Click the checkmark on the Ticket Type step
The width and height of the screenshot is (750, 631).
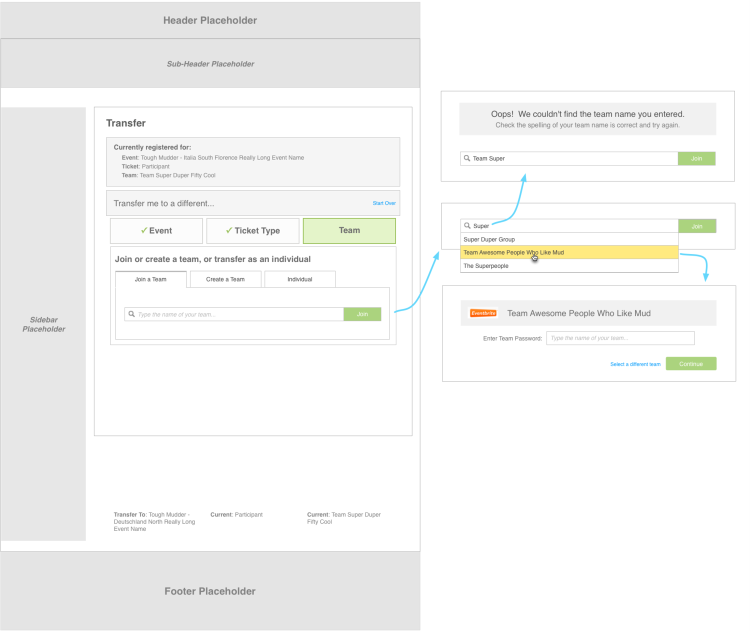[229, 230]
